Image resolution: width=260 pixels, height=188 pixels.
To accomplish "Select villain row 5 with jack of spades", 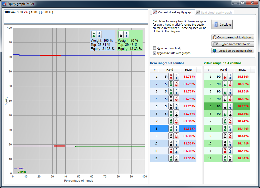I will click(x=227, y=106).
